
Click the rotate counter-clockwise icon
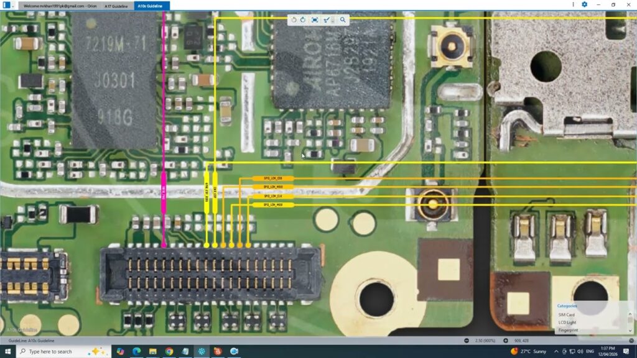pos(294,20)
